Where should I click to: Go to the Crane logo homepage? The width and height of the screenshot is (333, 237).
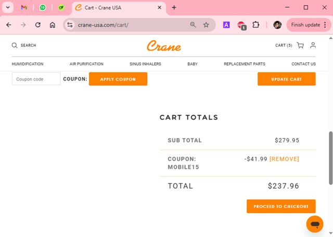pyautogui.click(x=164, y=46)
